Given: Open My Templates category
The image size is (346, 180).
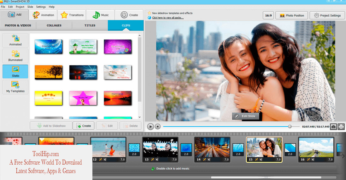Looking at the screenshot, I should pos(15,87).
